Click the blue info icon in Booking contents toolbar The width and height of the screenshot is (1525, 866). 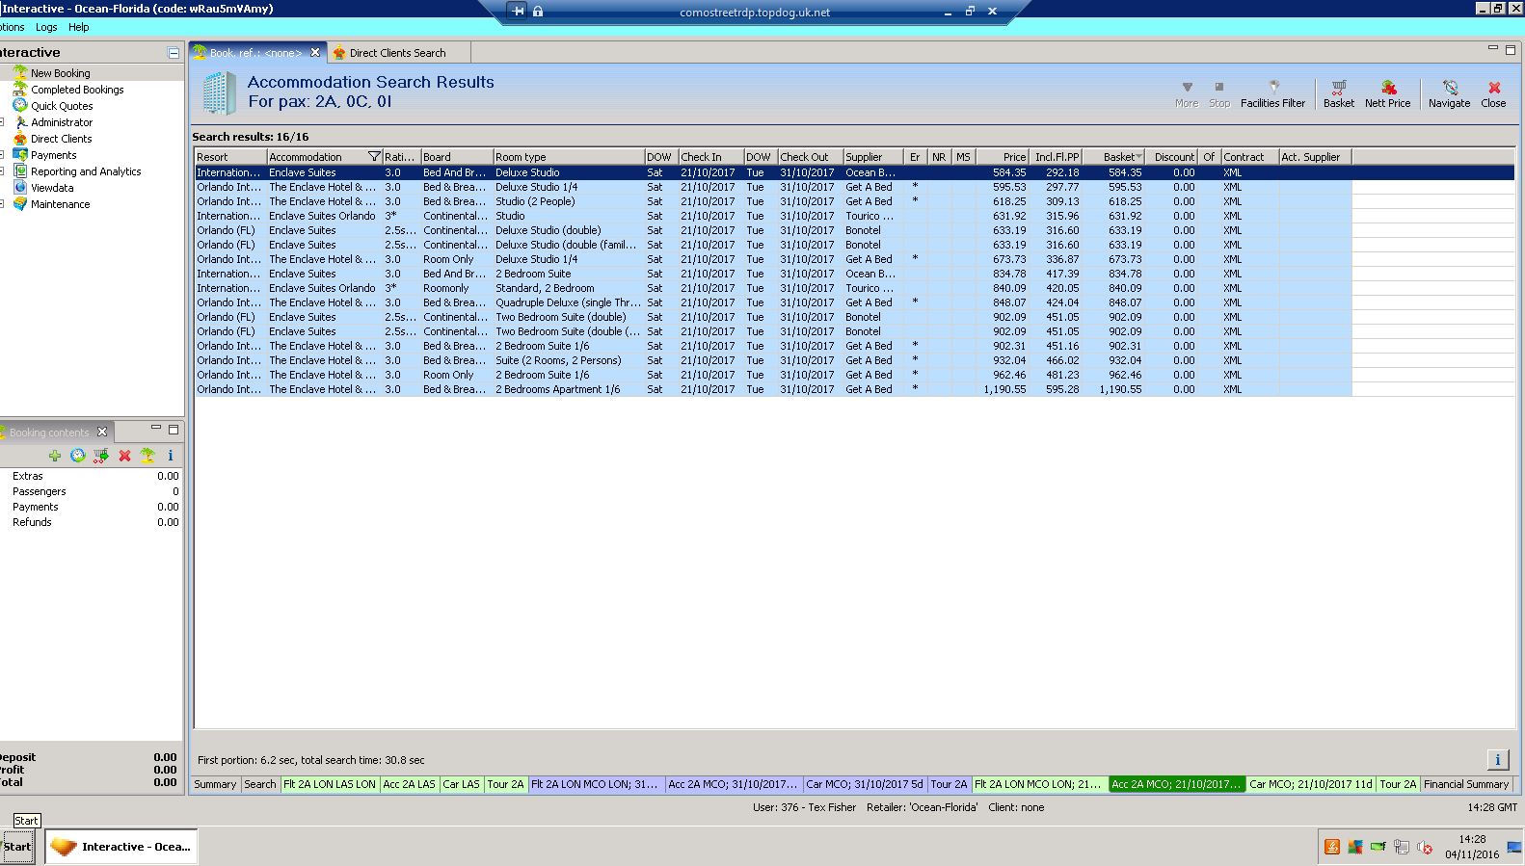tap(171, 456)
